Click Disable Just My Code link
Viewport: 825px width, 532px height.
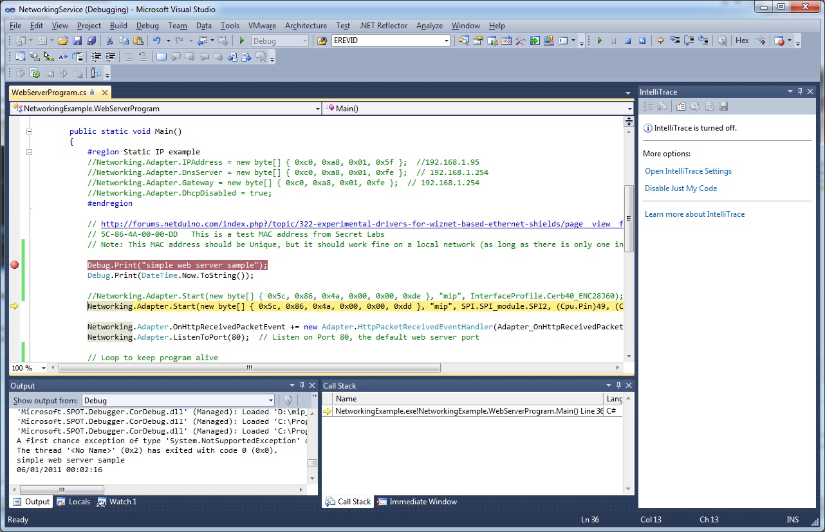[681, 188]
